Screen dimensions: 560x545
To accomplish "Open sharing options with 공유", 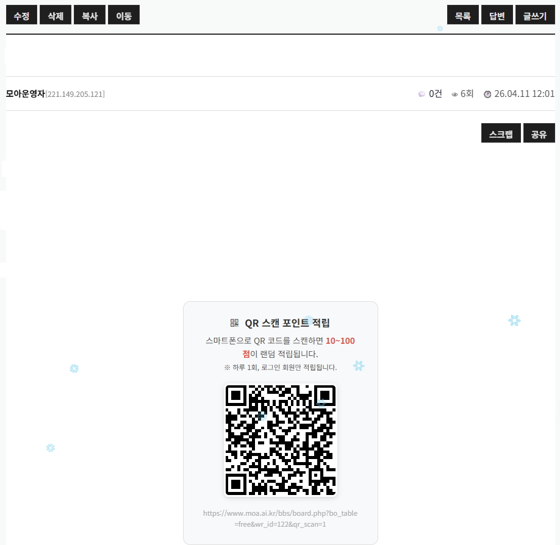I will (539, 134).
